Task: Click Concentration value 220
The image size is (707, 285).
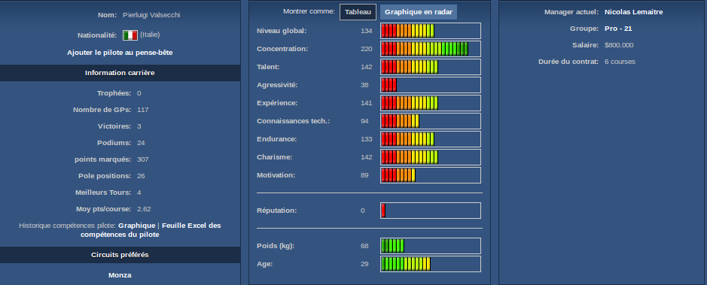Action: (367, 49)
